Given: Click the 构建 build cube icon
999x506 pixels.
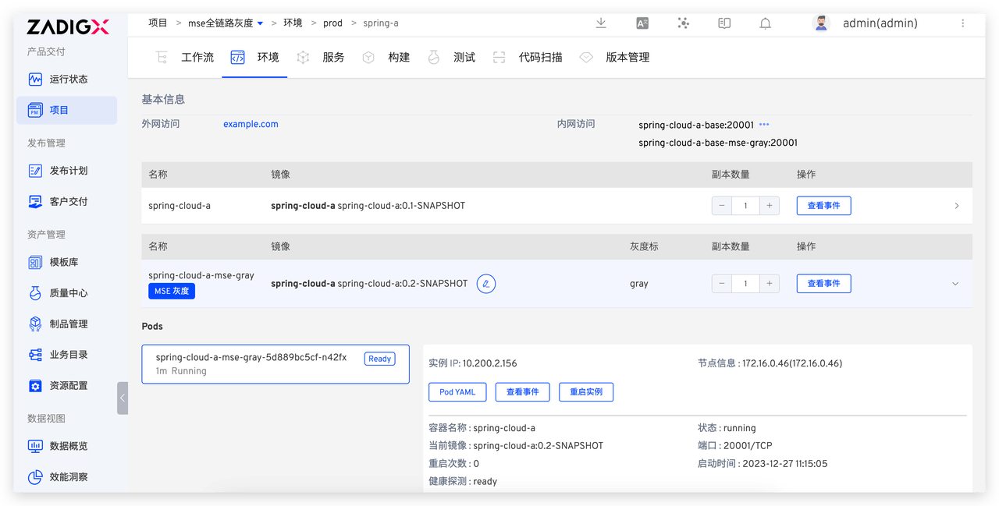Looking at the screenshot, I should [368, 57].
